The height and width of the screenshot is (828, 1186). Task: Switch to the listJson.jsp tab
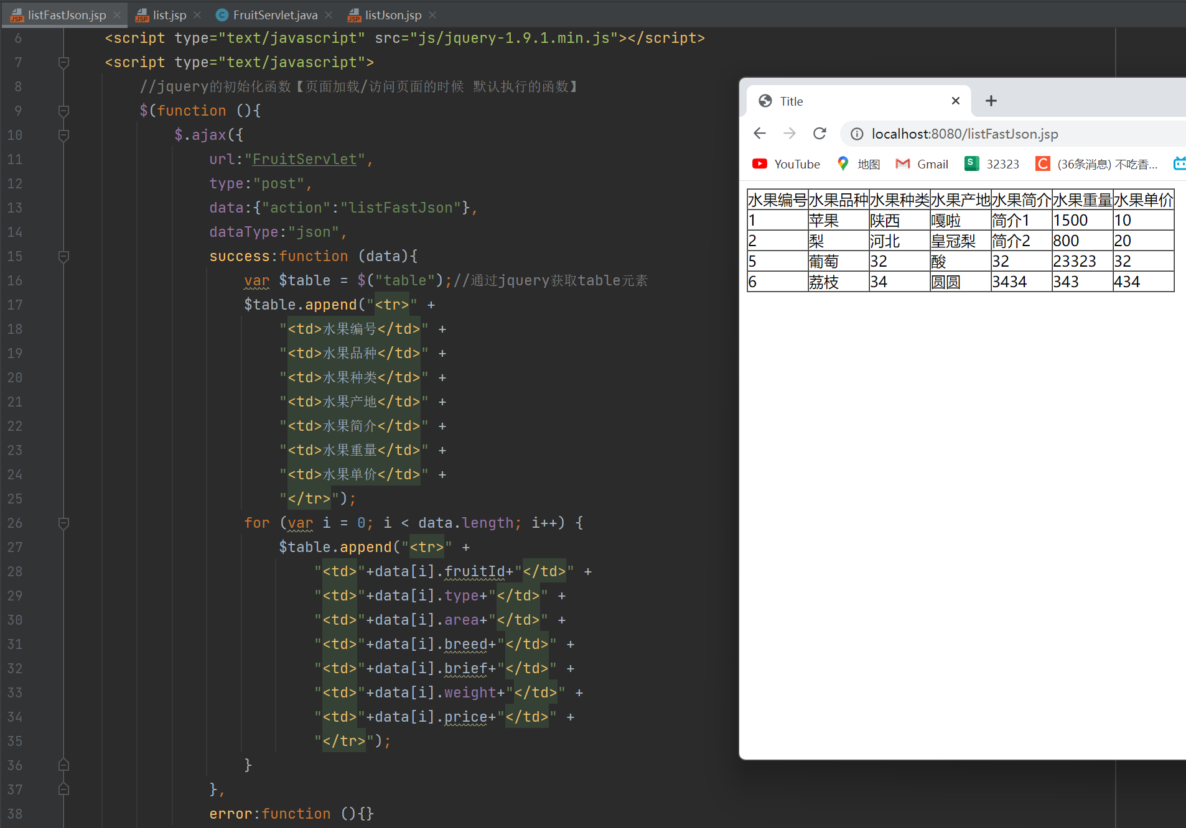click(392, 15)
